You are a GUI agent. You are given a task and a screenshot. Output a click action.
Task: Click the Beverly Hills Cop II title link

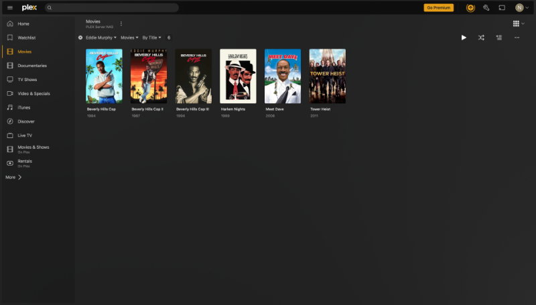[x=147, y=109]
